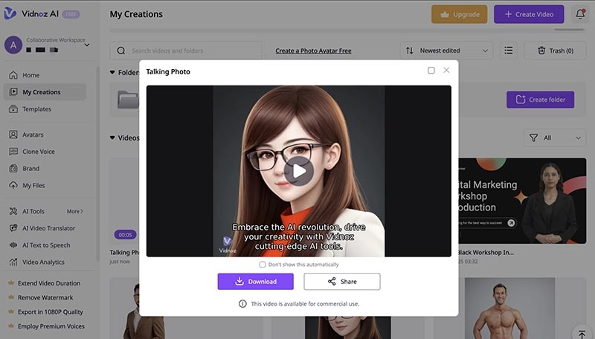Play the Talking Photo video
Viewport: 595px width, 339px height.
[298, 171]
